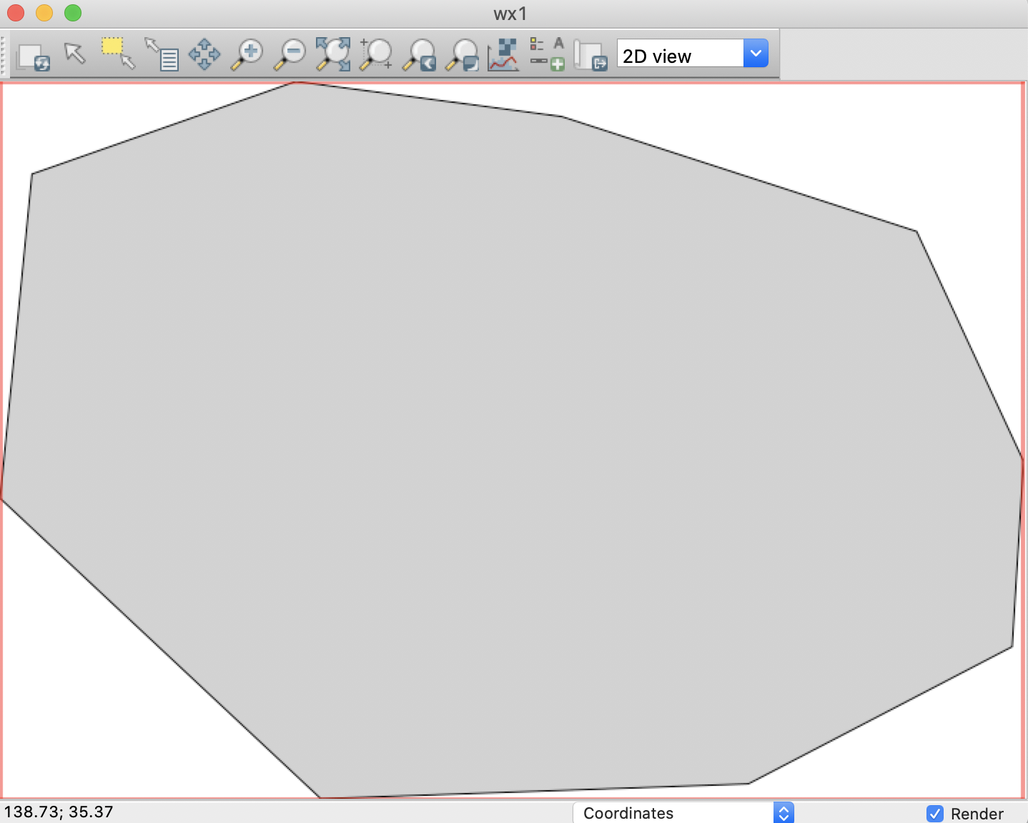Disable rendering via the Render checkbox
Viewport: 1028px width, 823px height.
tap(935, 813)
